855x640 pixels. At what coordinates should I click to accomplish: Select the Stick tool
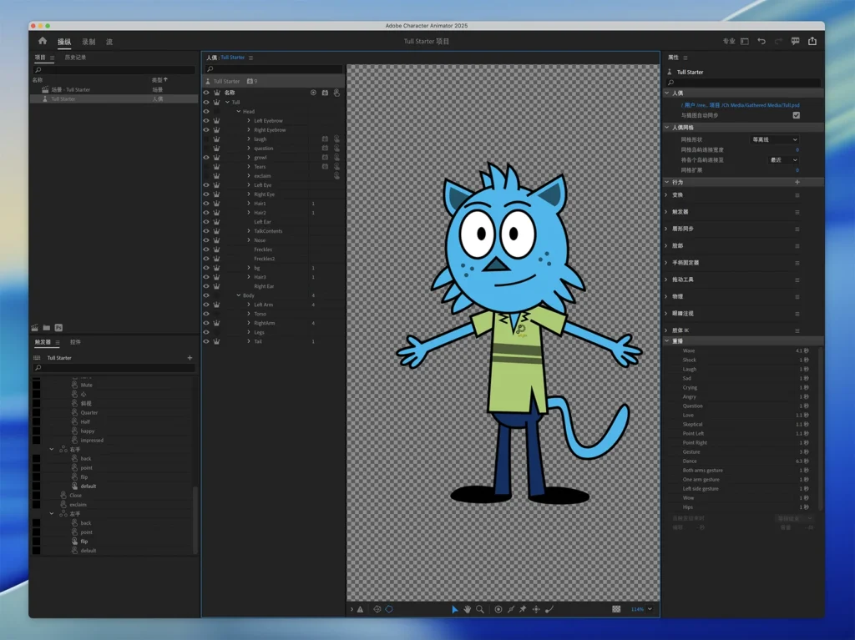511,609
